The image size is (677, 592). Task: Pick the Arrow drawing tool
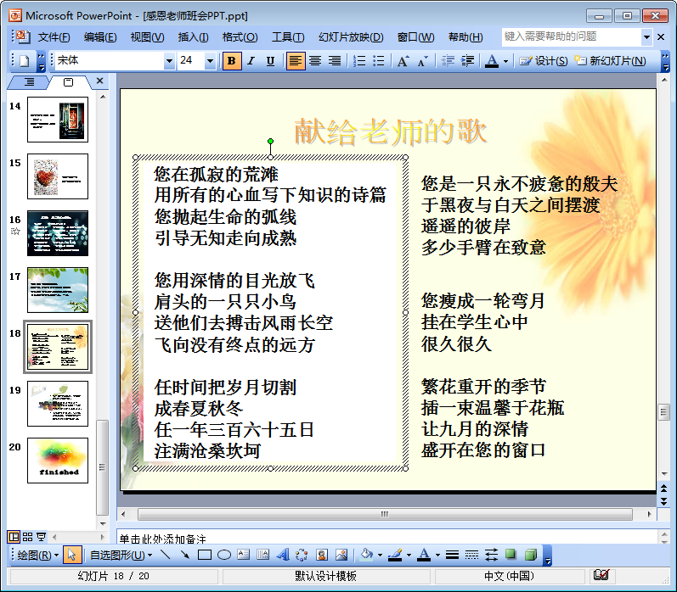(184, 556)
